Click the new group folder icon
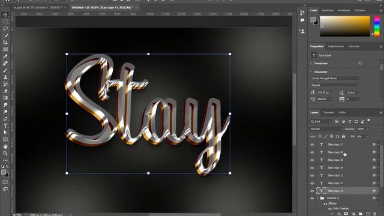The image size is (384, 216). 361,214
